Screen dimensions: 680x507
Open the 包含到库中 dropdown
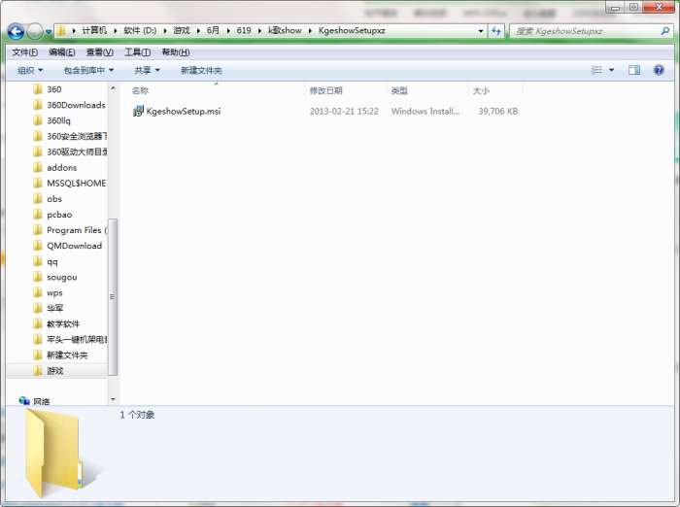coord(88,70)
